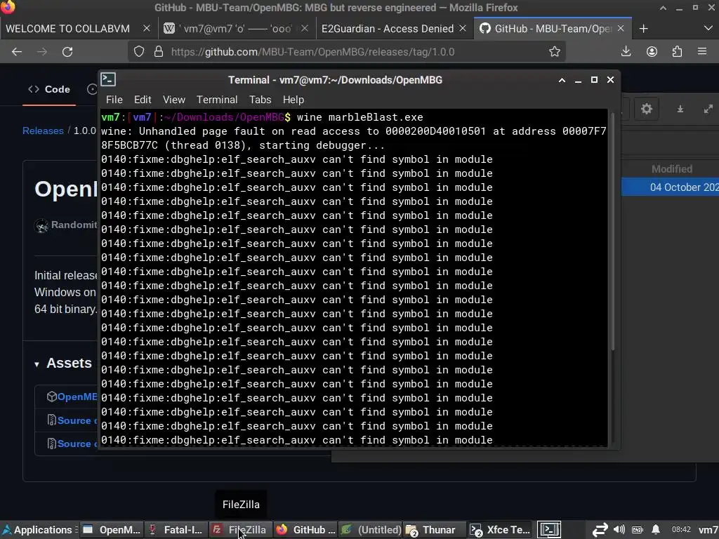719x539 pixels.
Task: Click the terminal launcher panel icon
Action: [x=549, y=530]
